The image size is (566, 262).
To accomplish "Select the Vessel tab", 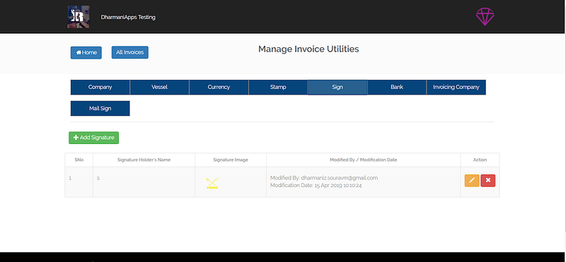I will [x=160, y=87].
